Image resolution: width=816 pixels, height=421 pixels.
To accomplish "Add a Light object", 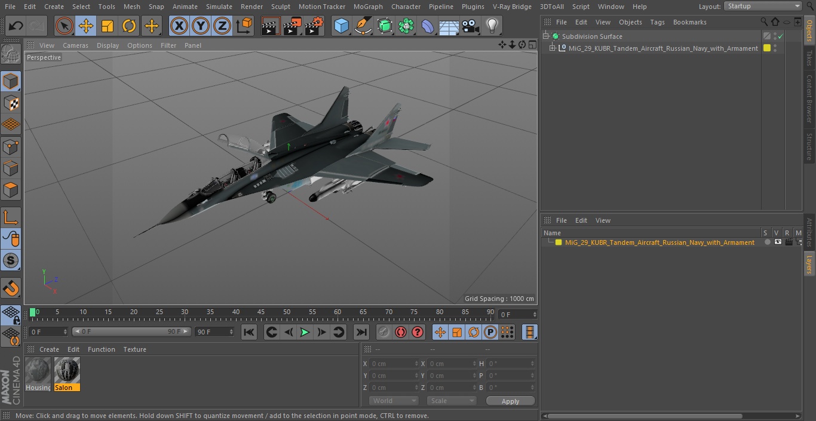I will coord(492,26).
